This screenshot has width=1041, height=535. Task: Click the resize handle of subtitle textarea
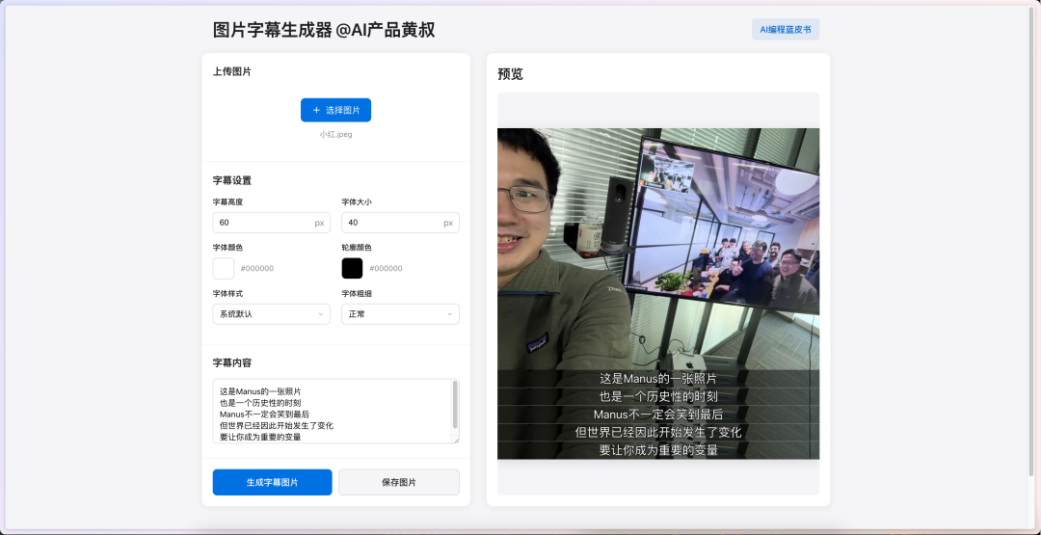[455, 440]
